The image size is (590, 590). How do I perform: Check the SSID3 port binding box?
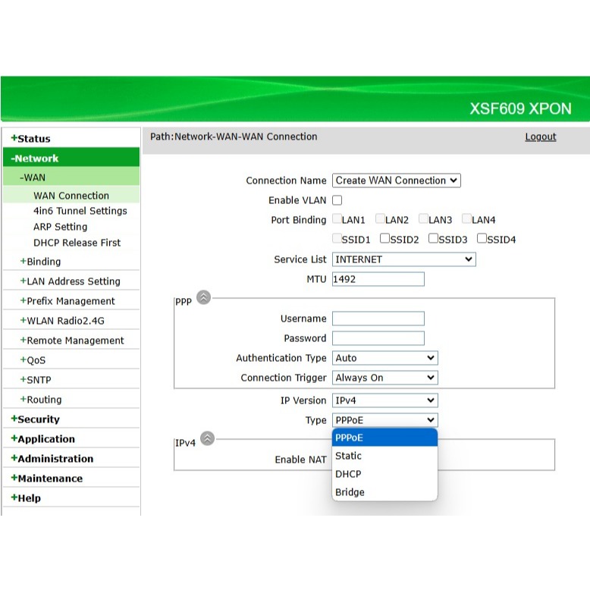coord(434,239)
